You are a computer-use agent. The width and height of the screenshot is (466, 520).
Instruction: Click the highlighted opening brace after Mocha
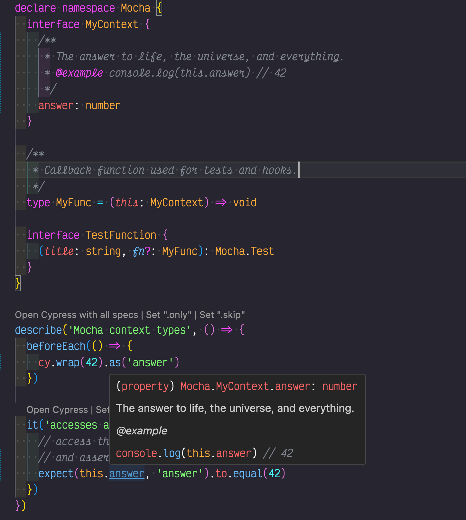coord(159,8)
